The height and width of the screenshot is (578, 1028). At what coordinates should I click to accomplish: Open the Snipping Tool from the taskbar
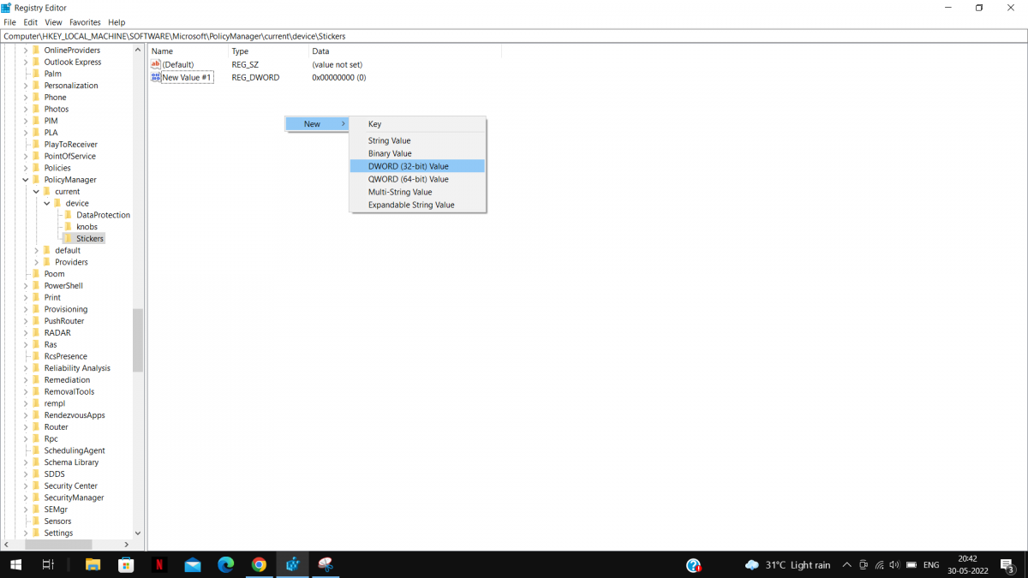tap(325, 564)
